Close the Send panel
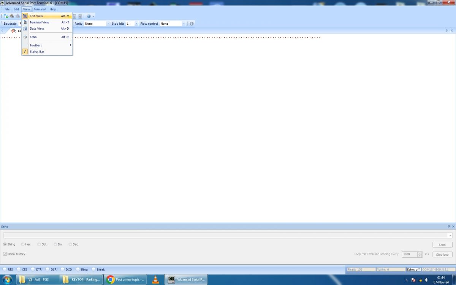This screenshot has height=285, width=456. (453, 226)
